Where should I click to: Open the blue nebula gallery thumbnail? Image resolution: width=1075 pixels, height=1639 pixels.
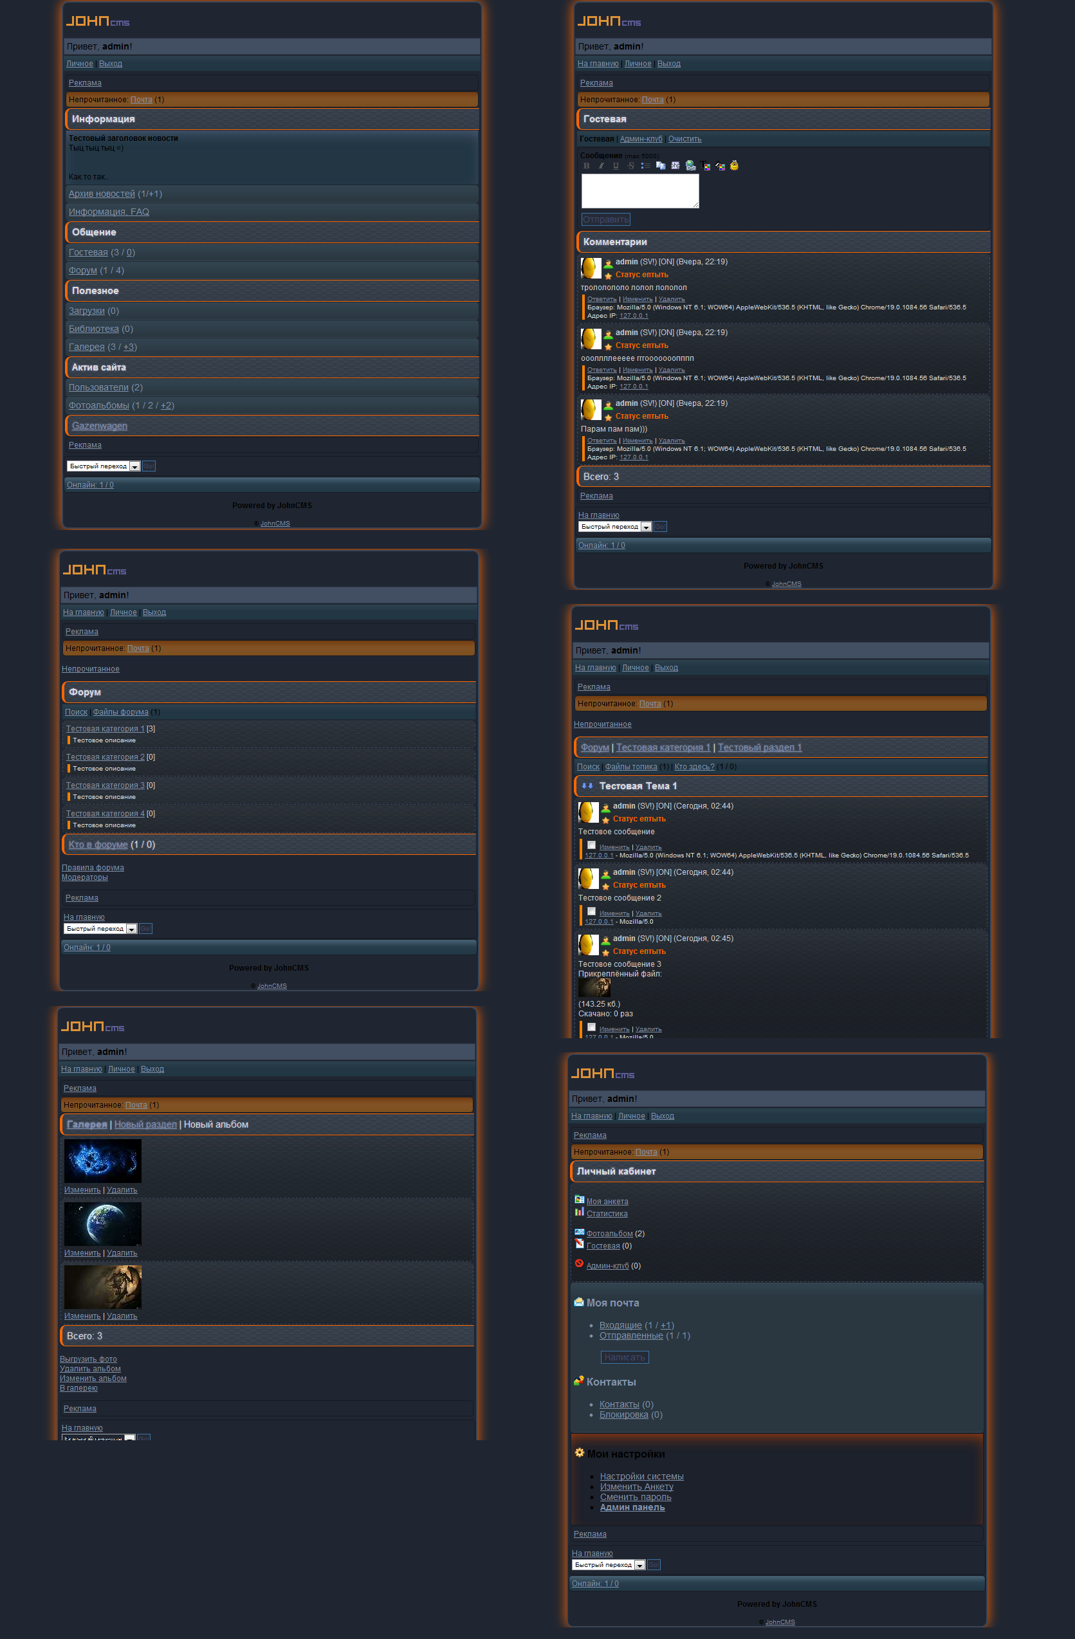tap(102, 1160)
